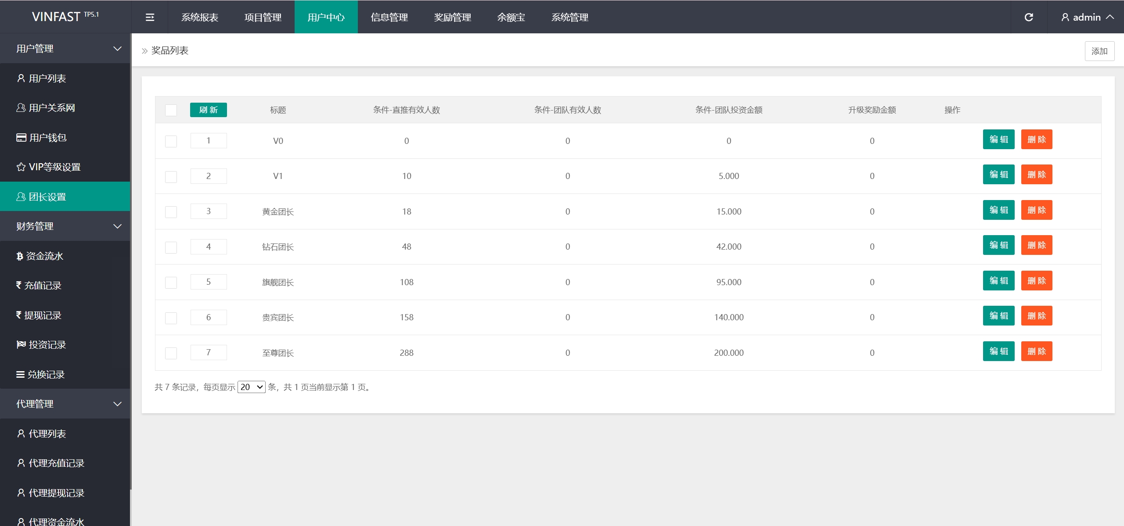Tick the checkbox for 钻石团长 row
The width and height of the screenshot is (1124, 526).
171,247
